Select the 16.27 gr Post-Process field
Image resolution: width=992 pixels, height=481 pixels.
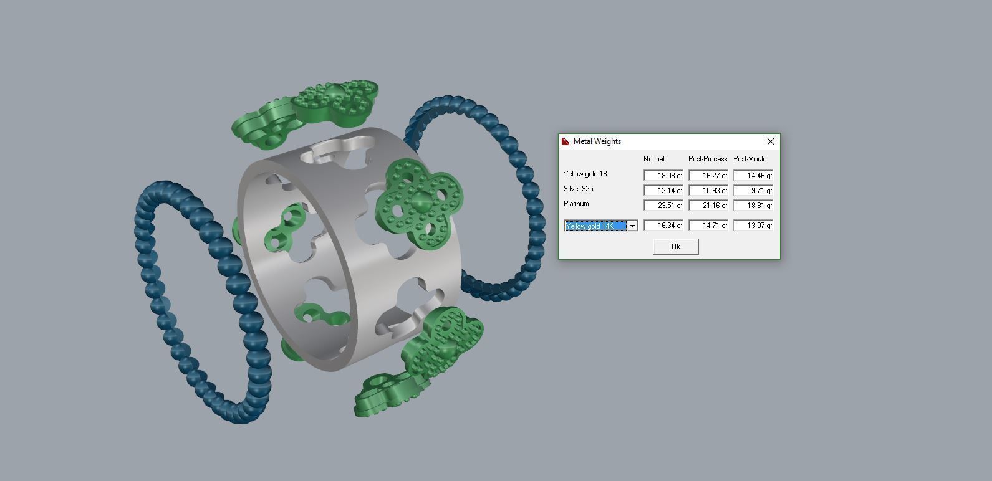(x=708, y=176)
